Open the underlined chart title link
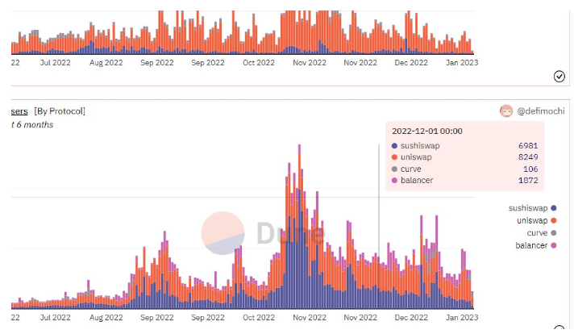This screenshot has width=574, height=334. point(19,111)
